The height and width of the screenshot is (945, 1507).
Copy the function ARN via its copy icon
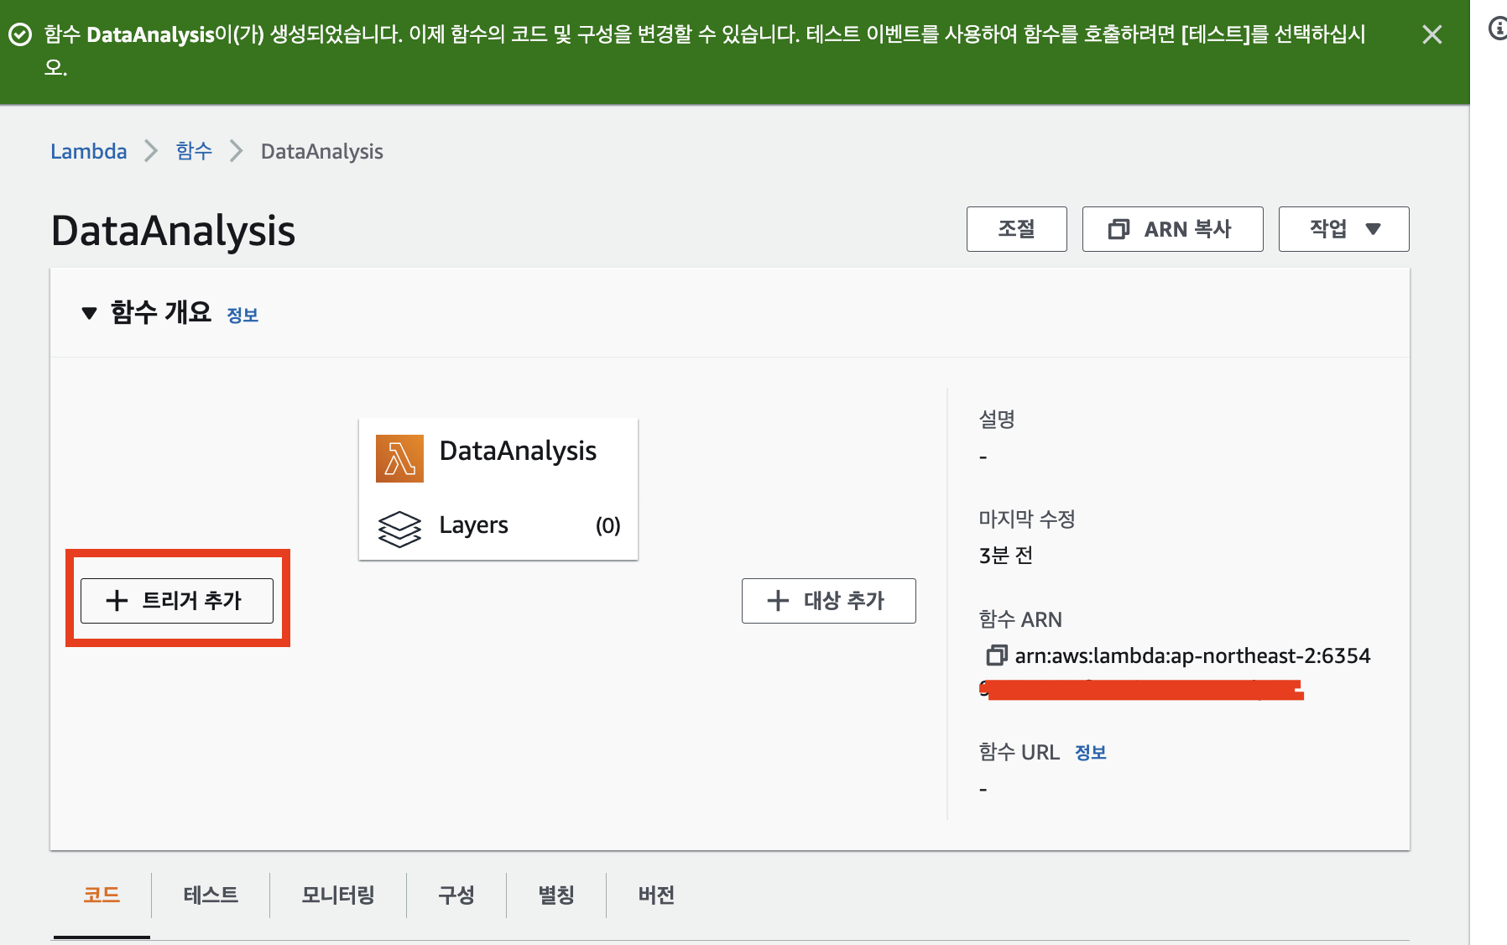pyautogui.click(x=996, y=655)
